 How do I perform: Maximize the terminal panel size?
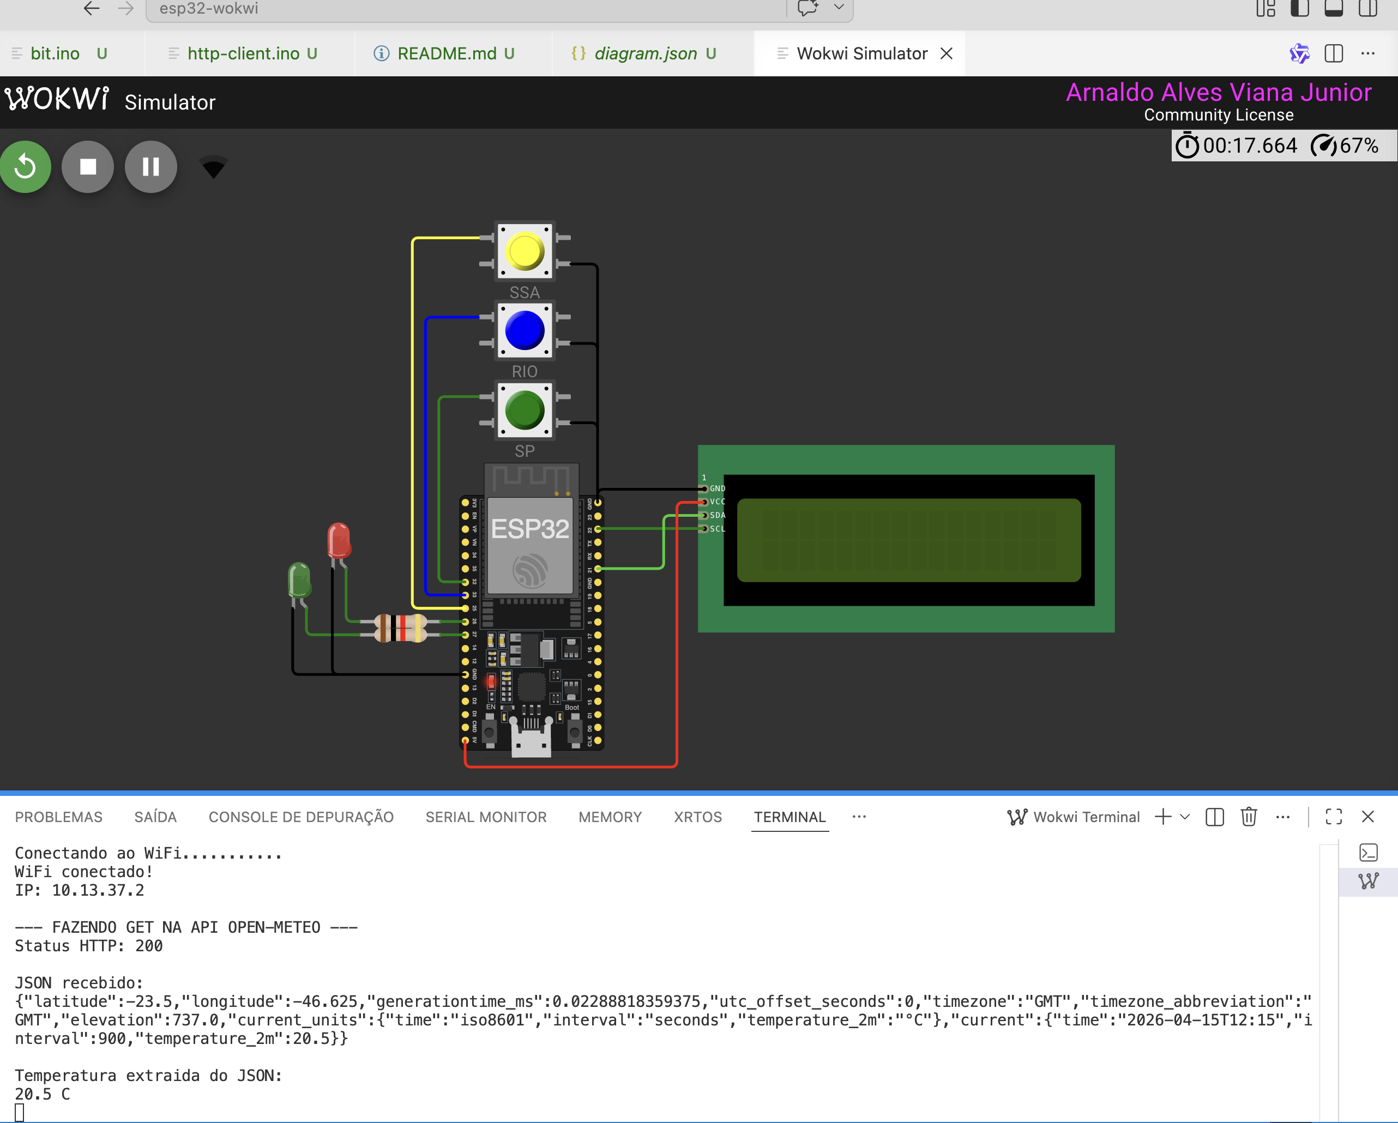(x=1334, y=817)
